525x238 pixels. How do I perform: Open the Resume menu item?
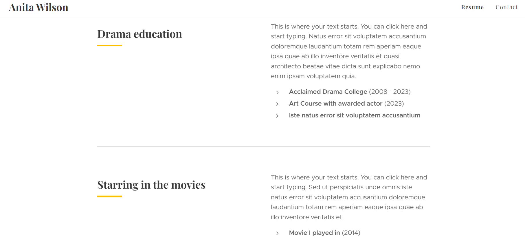coord(472,7)
